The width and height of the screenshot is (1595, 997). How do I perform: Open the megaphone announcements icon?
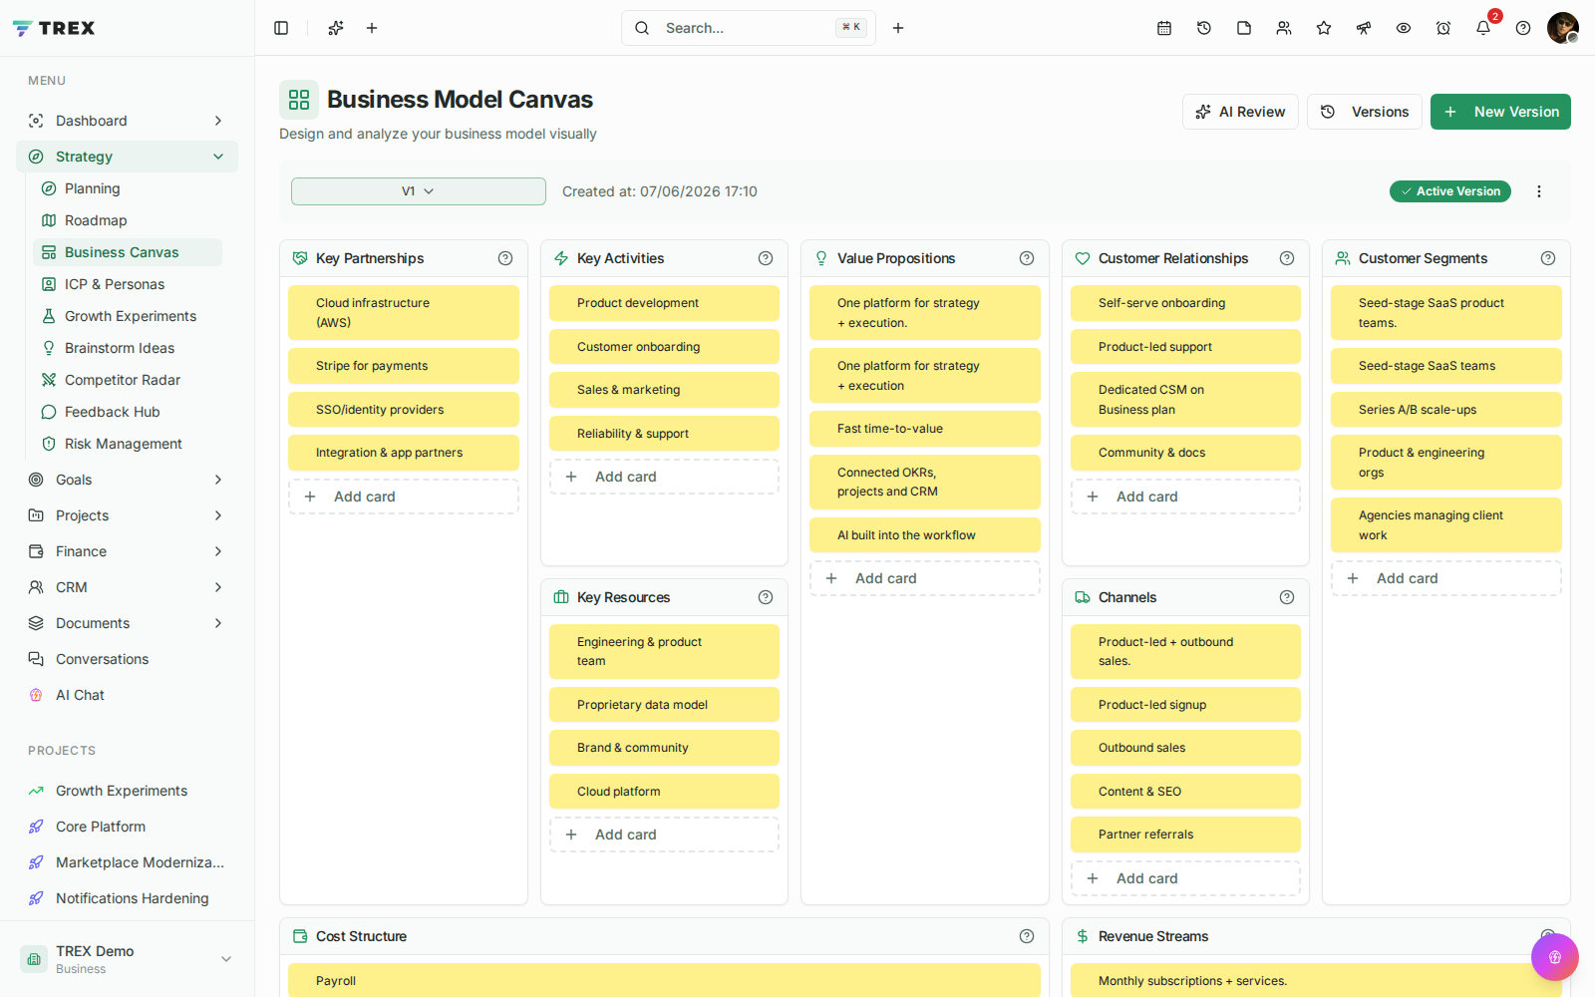[x=1364, y=28]
